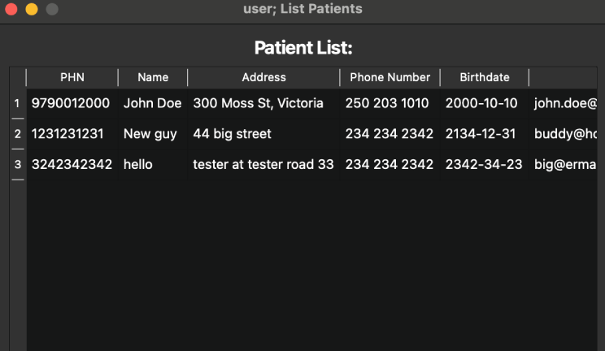Viewport: 605px width, 351px height.
Task: Select row header number 1
Action: (x=17, y=103)
